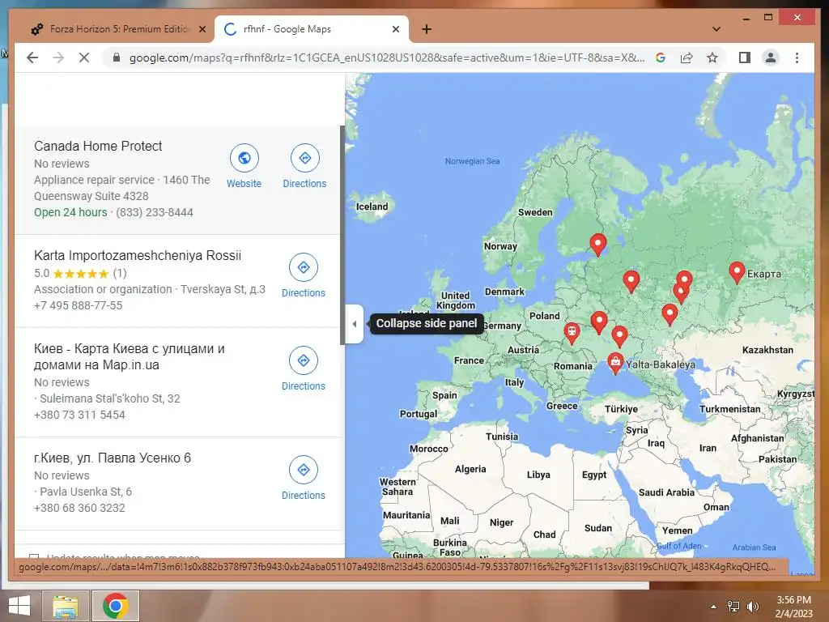Click address Suleimana Stal's'koho St, 32

click(x=110, y=398)
